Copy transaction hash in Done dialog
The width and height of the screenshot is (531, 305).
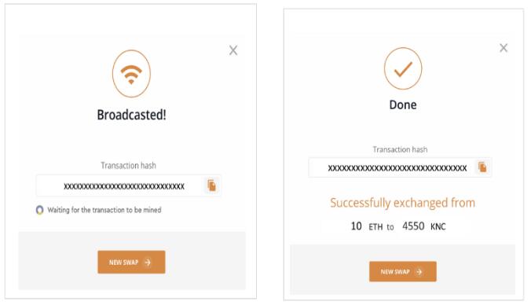click(x=482, y=167)
